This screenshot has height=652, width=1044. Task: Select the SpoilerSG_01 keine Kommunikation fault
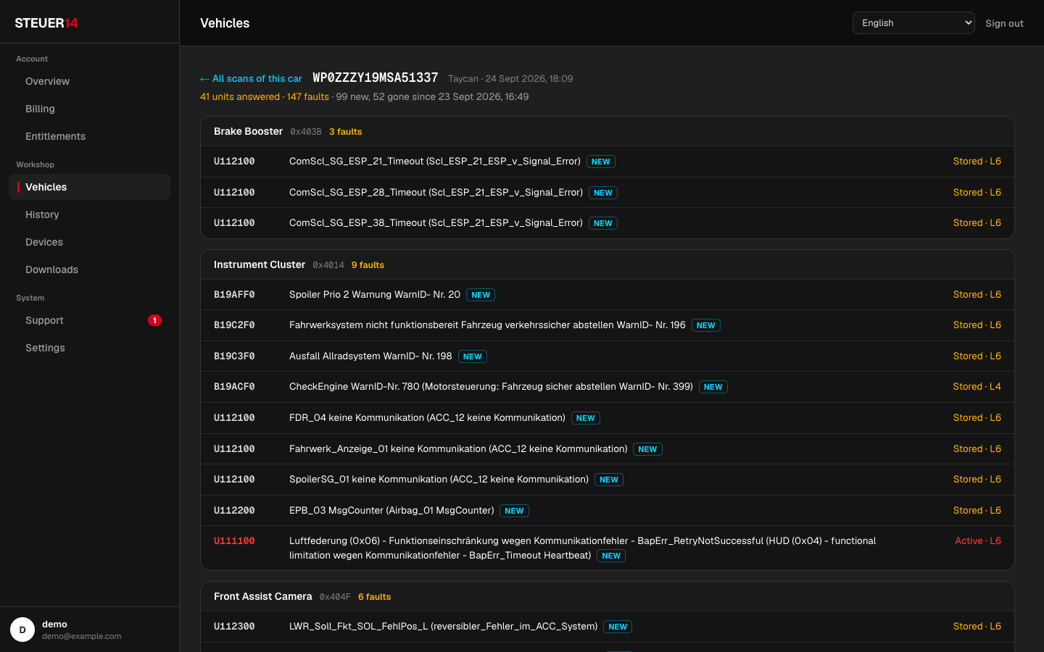(x=607, y=480)
